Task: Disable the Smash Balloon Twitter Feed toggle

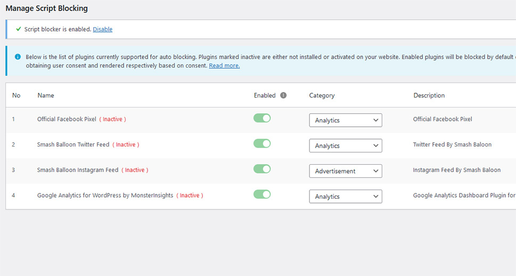Action: coord(262,143)
